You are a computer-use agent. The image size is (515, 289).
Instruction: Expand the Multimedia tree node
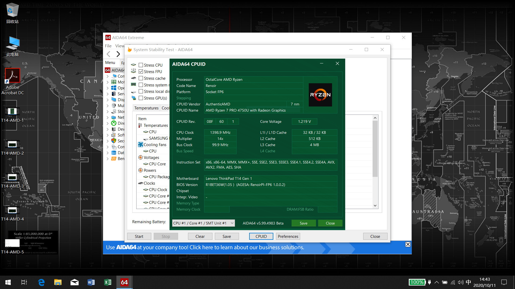[x=108, y=106]
